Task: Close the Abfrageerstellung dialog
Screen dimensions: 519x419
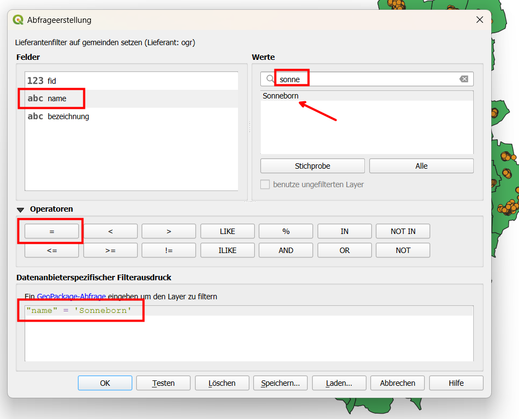Action: [480, 20]
